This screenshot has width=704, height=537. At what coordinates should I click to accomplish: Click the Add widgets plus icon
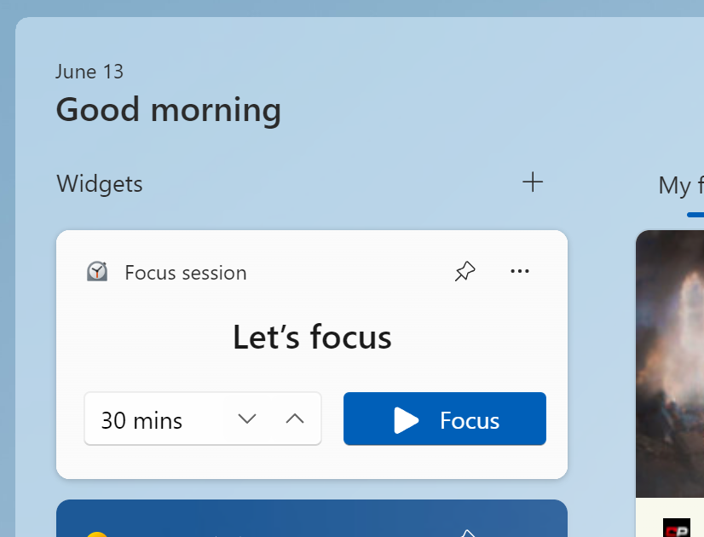533,182
